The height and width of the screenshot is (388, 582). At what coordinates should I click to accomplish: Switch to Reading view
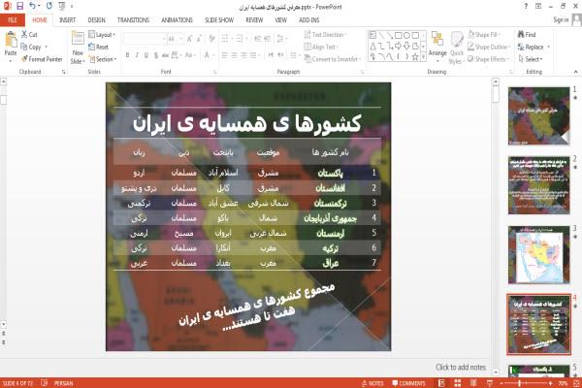[x=473, y=383]
